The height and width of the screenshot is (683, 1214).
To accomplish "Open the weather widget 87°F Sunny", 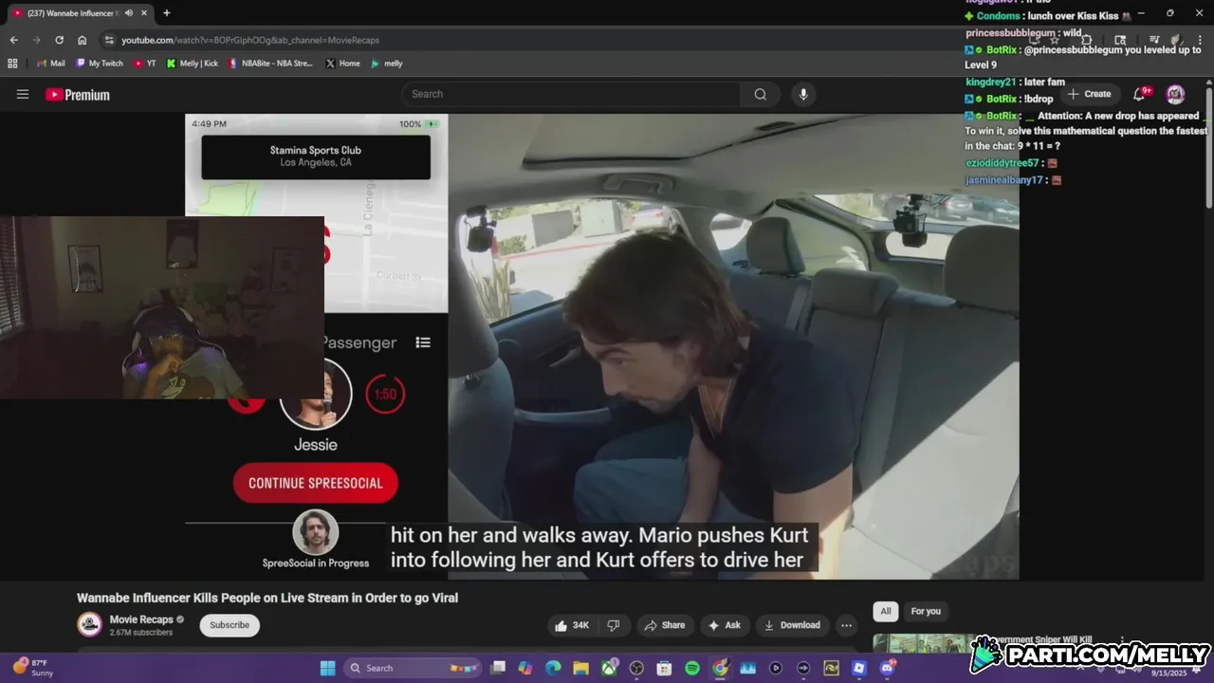I will [x=33, y=668].
